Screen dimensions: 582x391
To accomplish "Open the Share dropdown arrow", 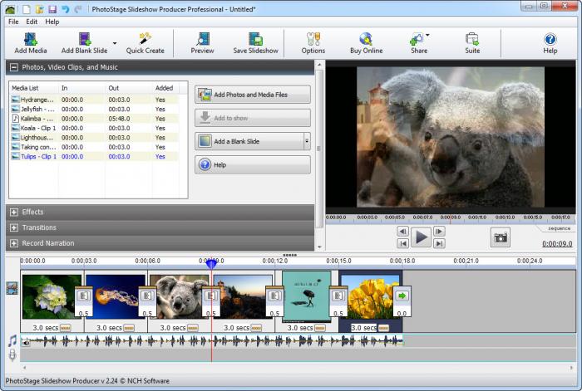I will click(x=427, y=35).
